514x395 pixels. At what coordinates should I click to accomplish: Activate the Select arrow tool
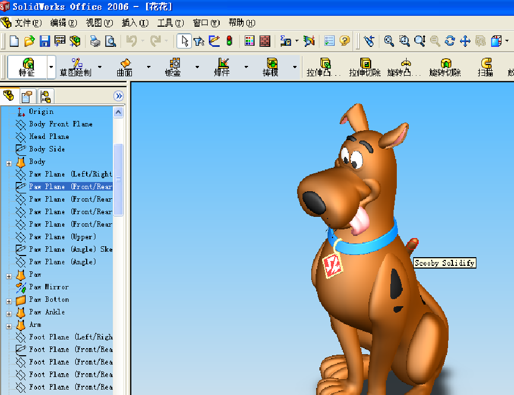pos(184,41)
